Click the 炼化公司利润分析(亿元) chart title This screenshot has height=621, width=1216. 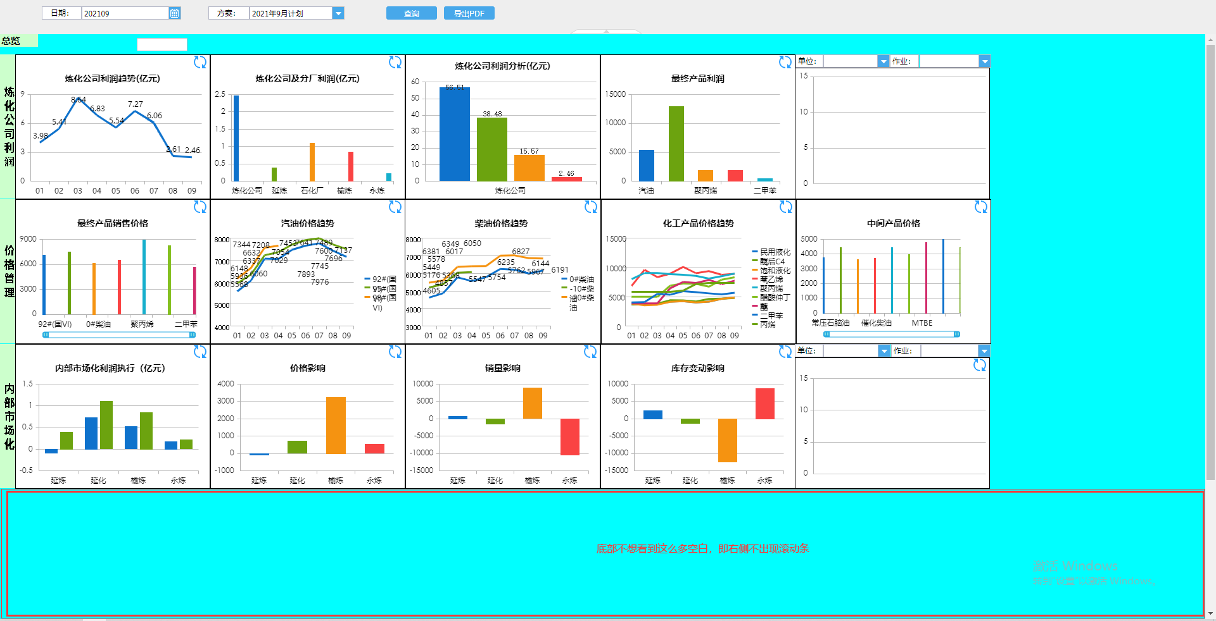pyautogui.click(x=502, y=66)
